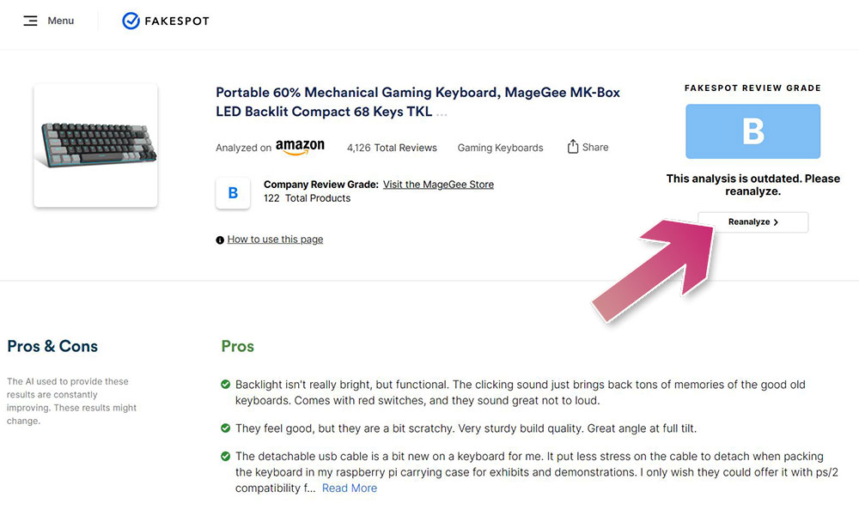Screen dimensions: 859x528
Task: Click the keyboard product thumbnail
Action: point(95,144)
